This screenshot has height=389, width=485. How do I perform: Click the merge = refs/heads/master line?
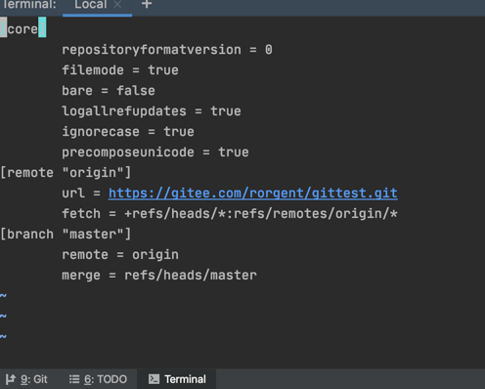[159, 276]
